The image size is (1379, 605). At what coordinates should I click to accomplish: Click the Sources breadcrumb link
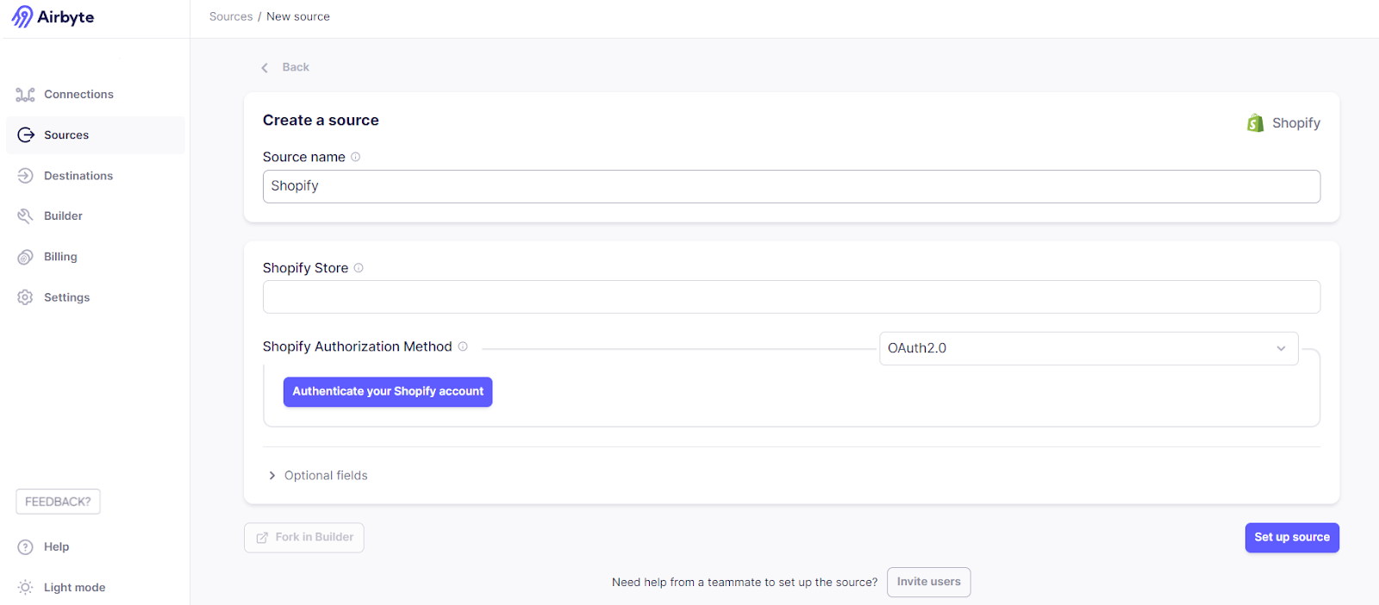click(231, 16)
